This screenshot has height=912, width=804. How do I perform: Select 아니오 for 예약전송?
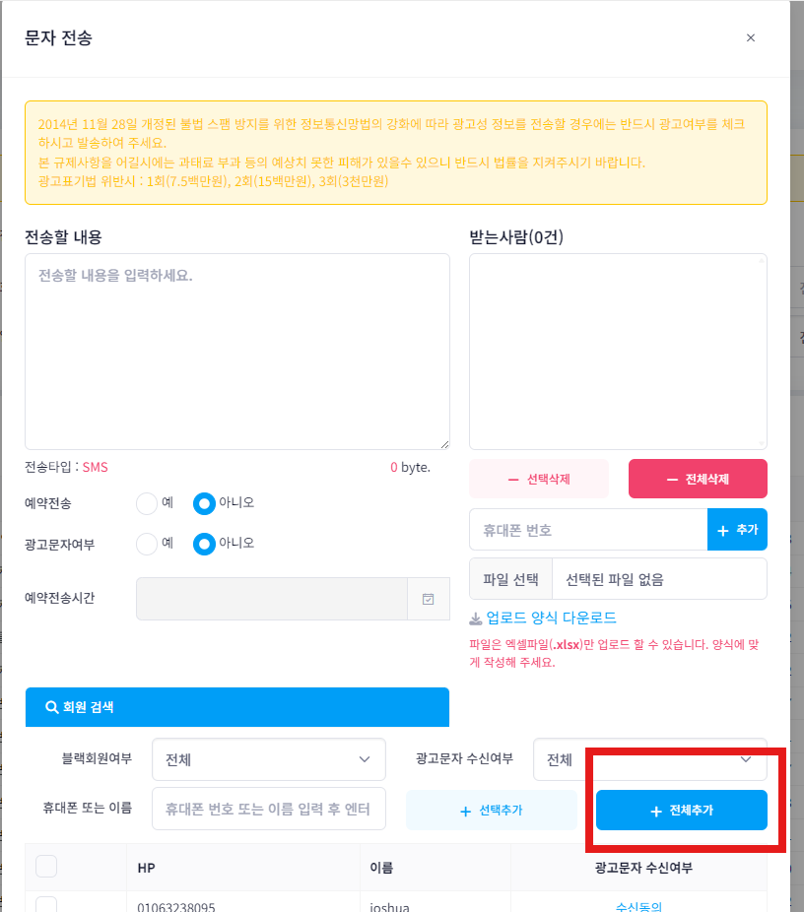pos(204,503)
